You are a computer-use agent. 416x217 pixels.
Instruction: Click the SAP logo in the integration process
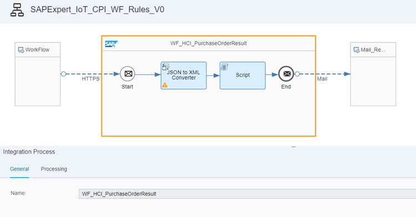111,44
